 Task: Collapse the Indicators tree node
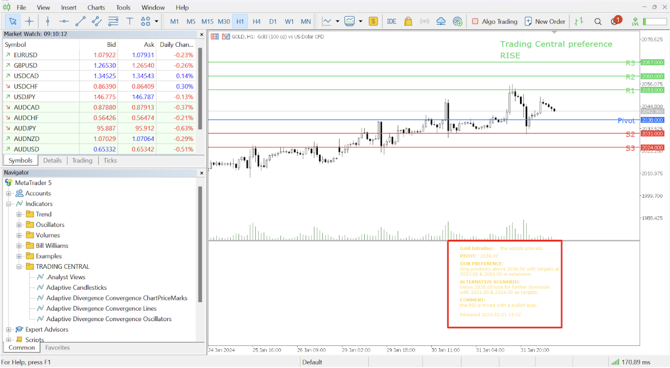(x=8, y=204)
